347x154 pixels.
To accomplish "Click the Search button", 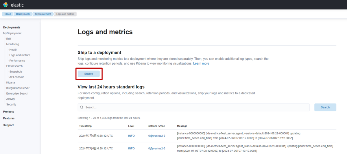I will coord(325,107).
